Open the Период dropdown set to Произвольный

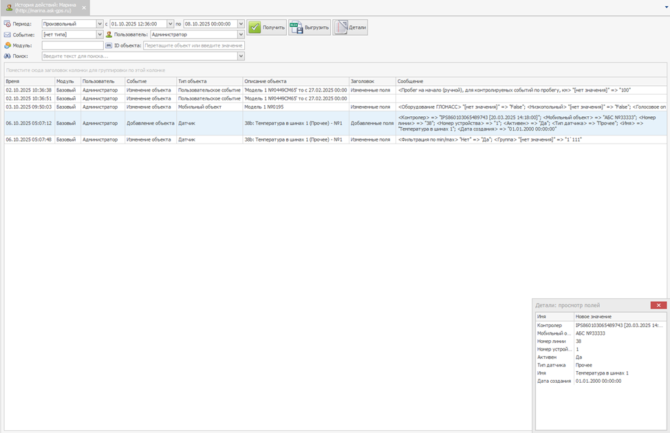point(100,24)
